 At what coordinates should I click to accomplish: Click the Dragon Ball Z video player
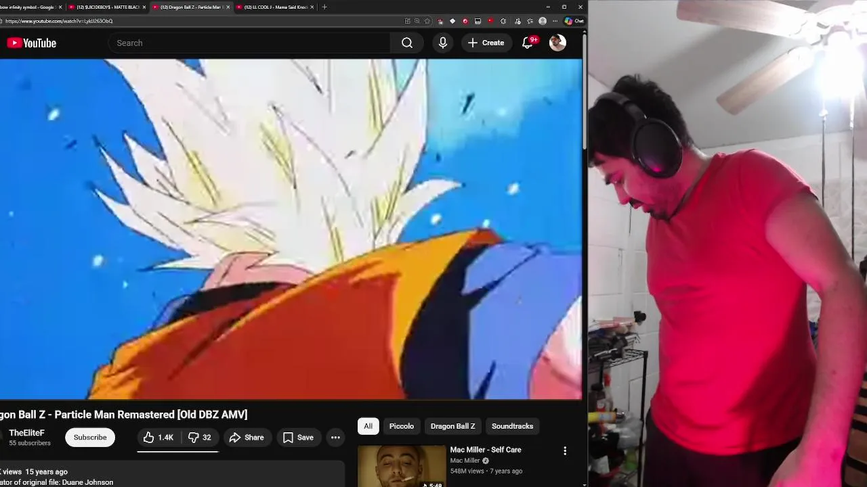point(291,229)
